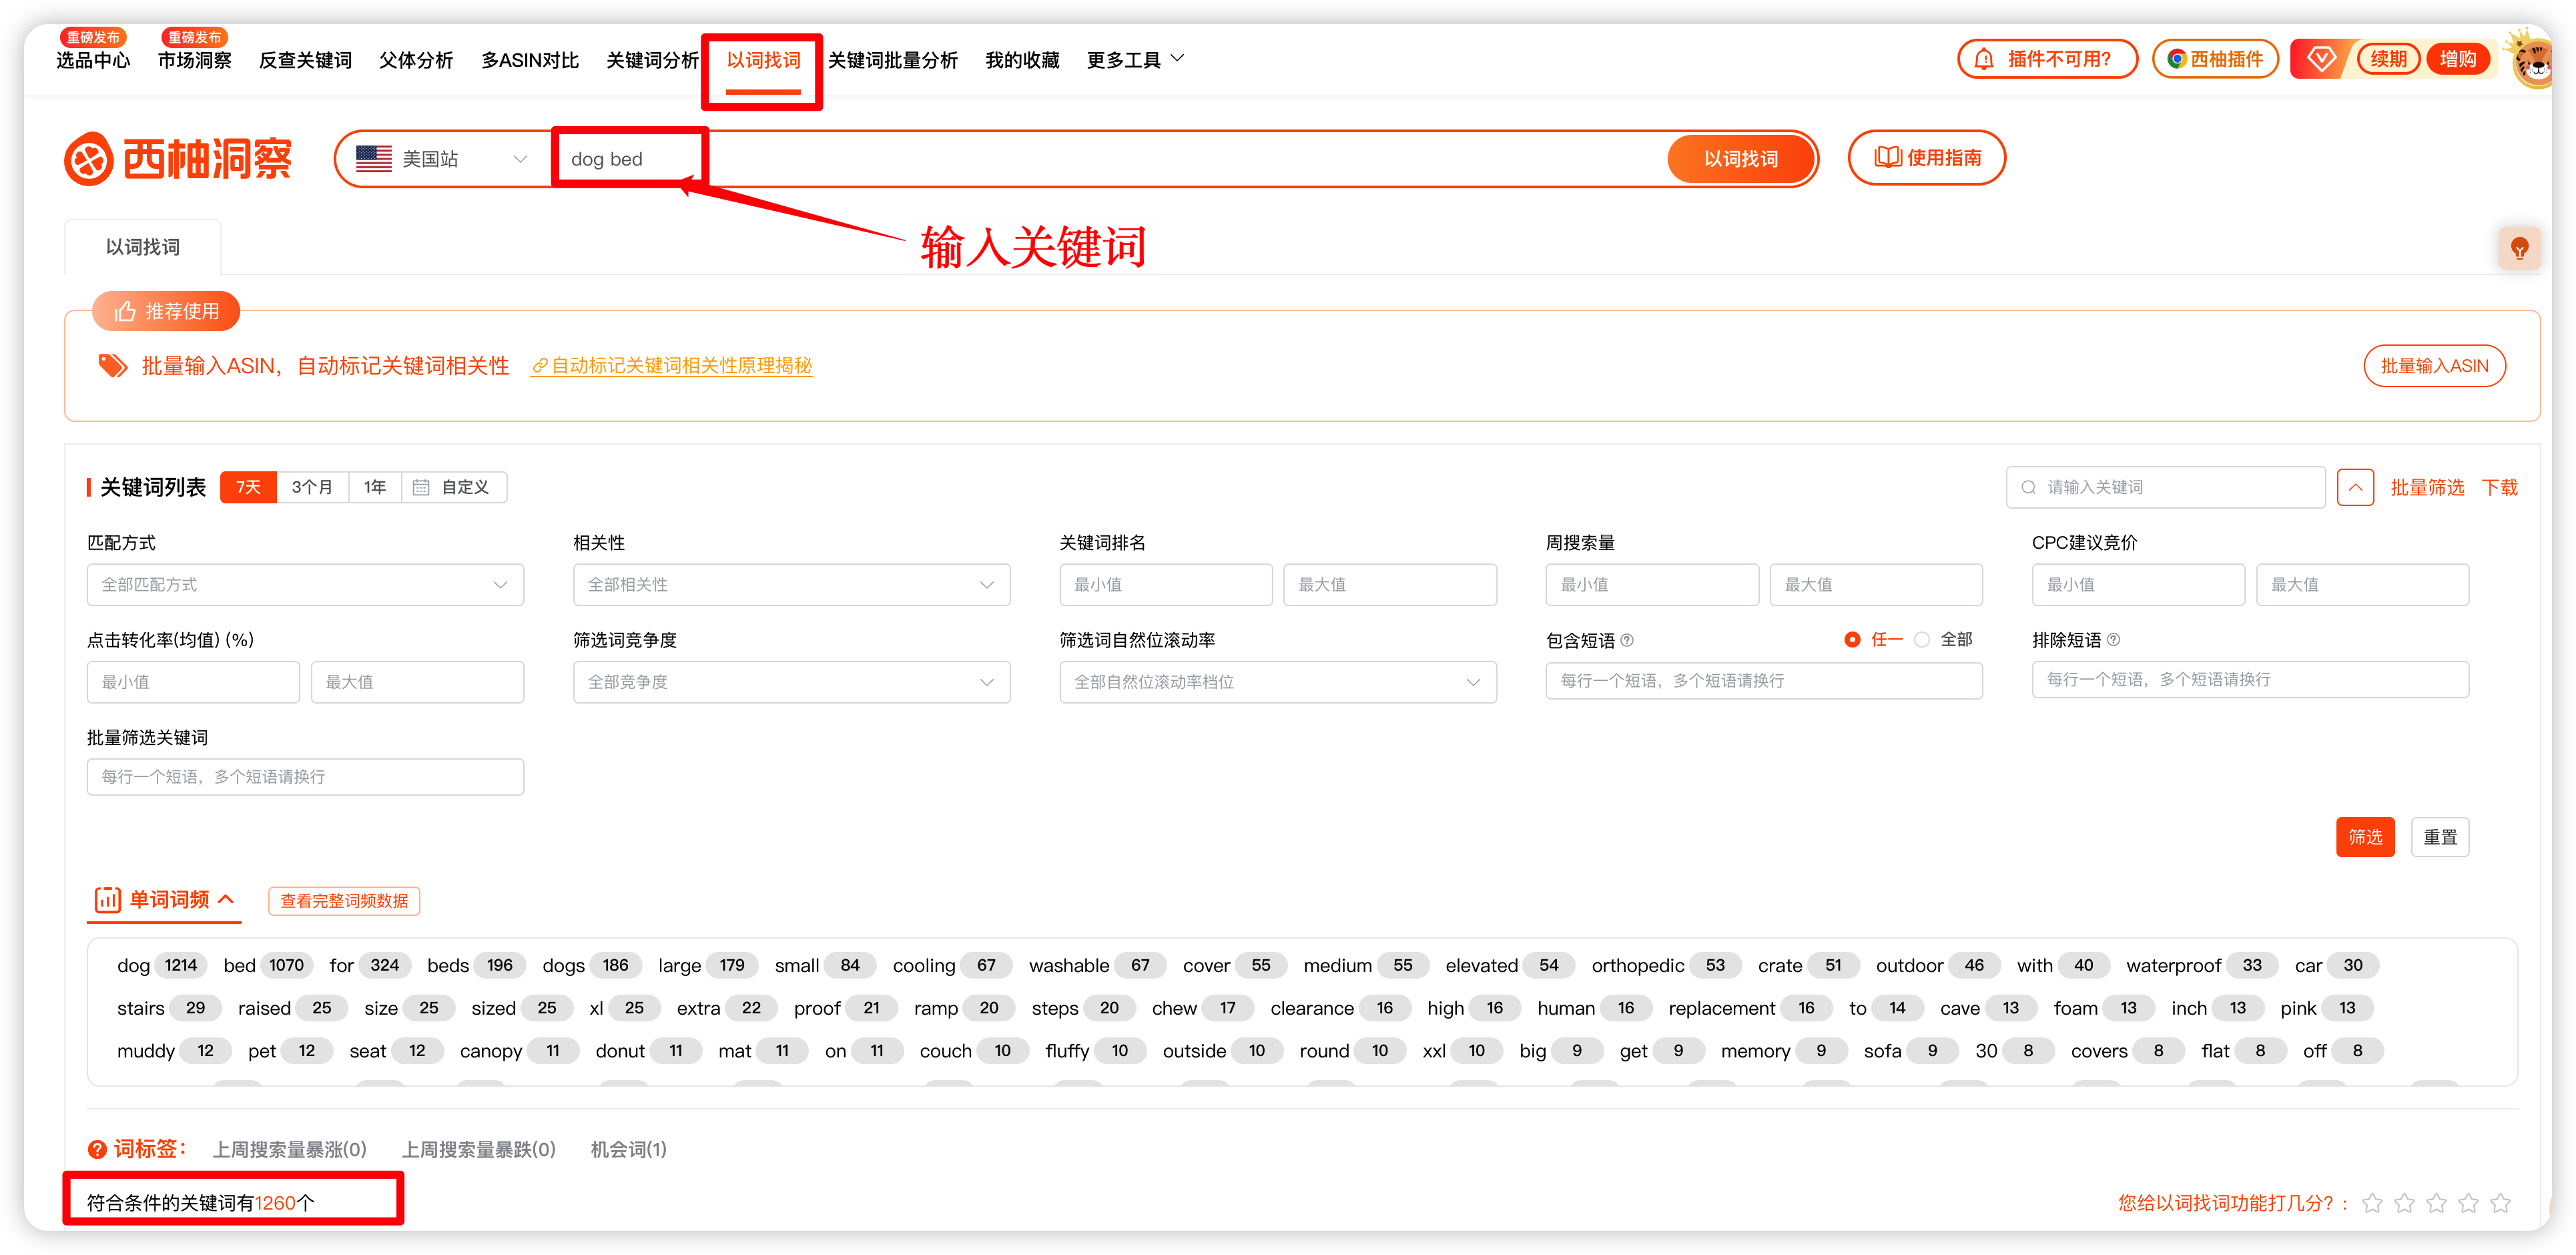Switch keyword list to 3个月

(x=312, y=488)
